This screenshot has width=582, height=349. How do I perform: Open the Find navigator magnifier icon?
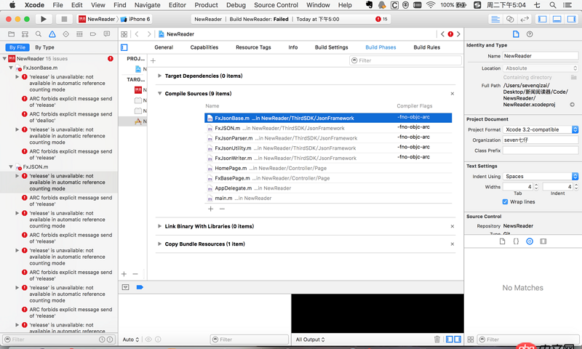coord(39,34)
